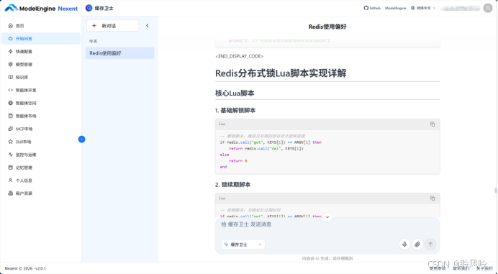Focus the 给 缓存卫士 发送消息 input
498x274 pixels.
[x=327, y=224]
